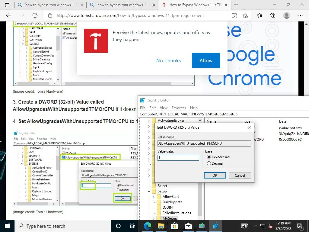This screenshot has height=232, width=309.
Task: Select the Select registry key
Action: (162, 186)
